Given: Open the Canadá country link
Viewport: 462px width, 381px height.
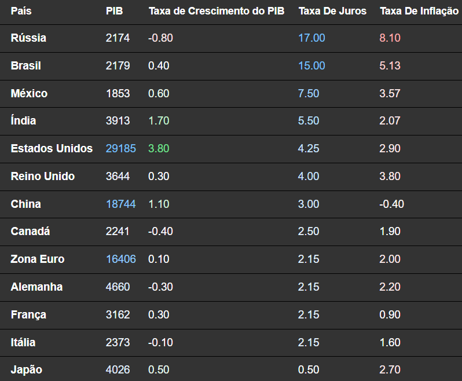Looking at the screenshot, I should 30,232.
